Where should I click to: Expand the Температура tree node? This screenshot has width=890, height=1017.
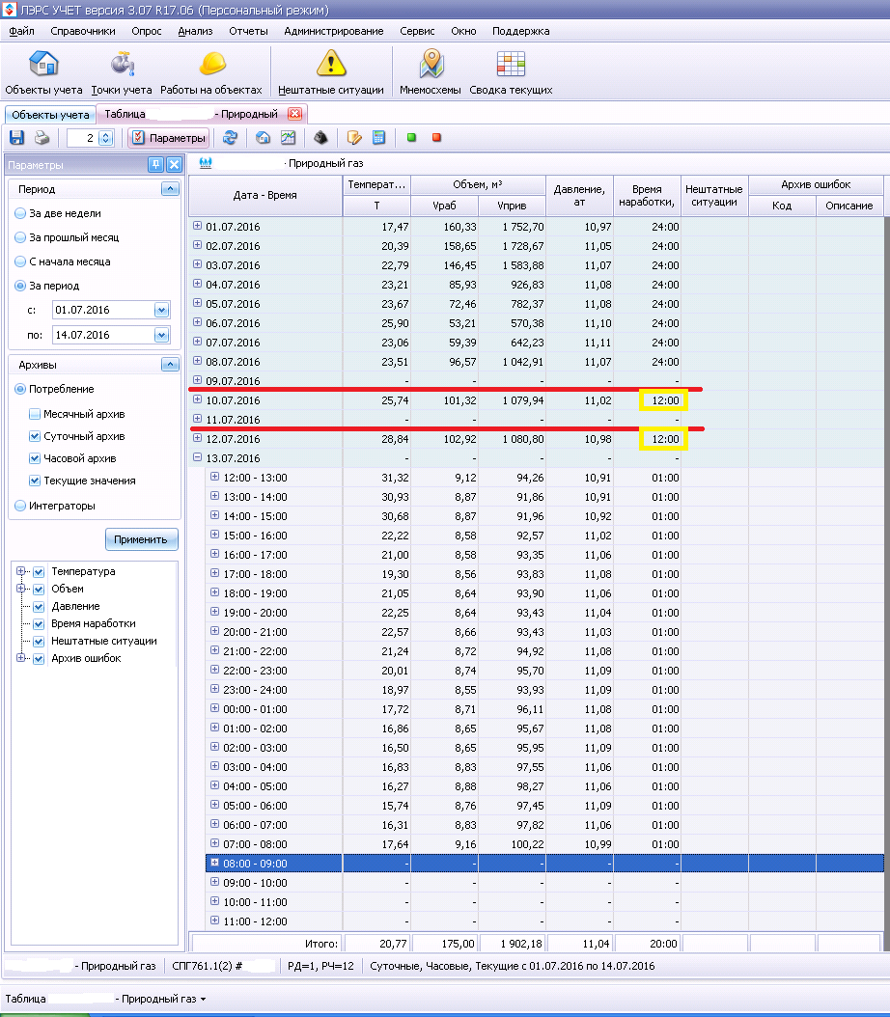[x=21, y=571]
